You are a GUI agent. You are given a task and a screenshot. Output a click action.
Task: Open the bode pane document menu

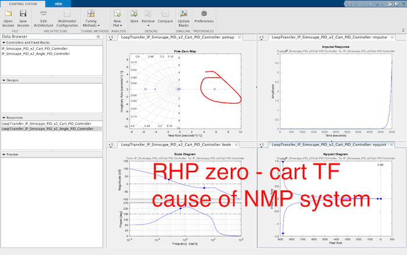pos(111,145)
